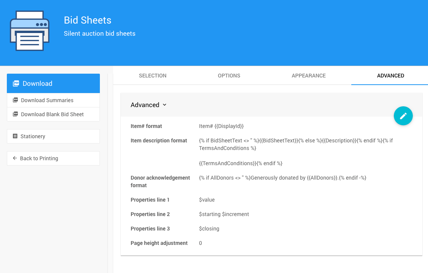The height and width of the screenshot is (273, 428).
Task: Go to the Appearance tab
Action: coord(309,76)
